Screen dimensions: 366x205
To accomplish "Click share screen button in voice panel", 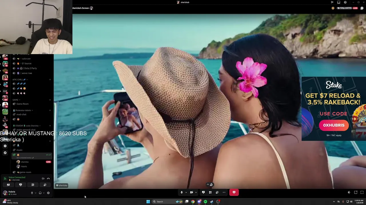I will coord(21,185).
